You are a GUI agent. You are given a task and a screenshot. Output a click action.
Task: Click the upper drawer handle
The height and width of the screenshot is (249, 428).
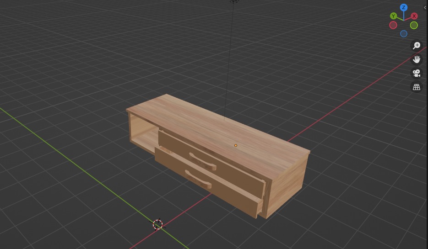[x=202, y=162]
